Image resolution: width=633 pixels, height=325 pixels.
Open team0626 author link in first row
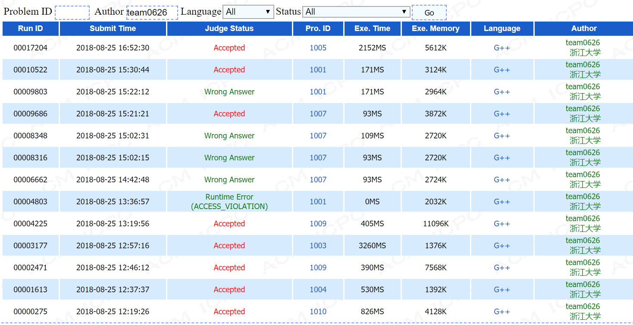[583, 43]
